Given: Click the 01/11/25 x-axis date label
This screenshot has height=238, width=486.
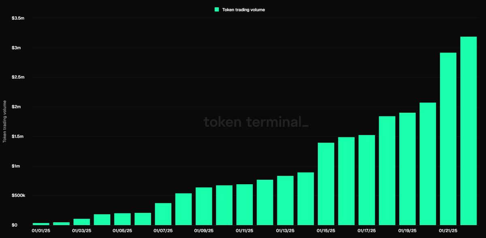Looking at the screenshot, I should coord(245,231).
